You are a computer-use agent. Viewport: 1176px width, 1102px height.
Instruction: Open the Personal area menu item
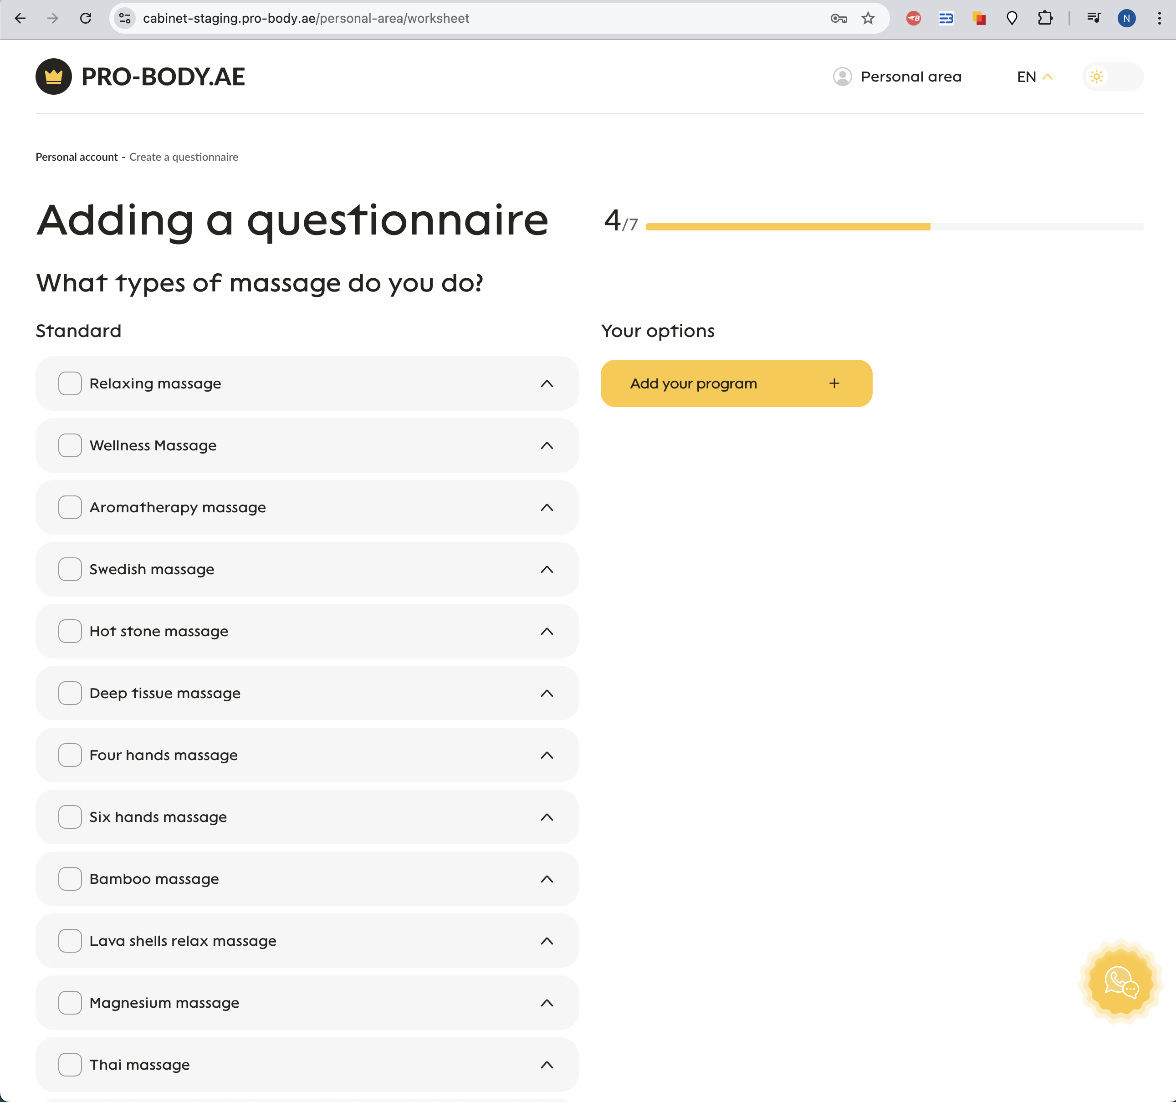pos(910,77)
